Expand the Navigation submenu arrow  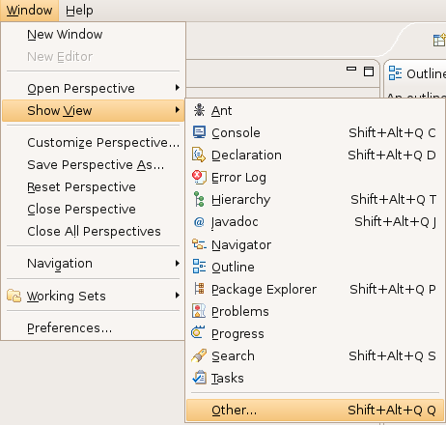[177, 264]
